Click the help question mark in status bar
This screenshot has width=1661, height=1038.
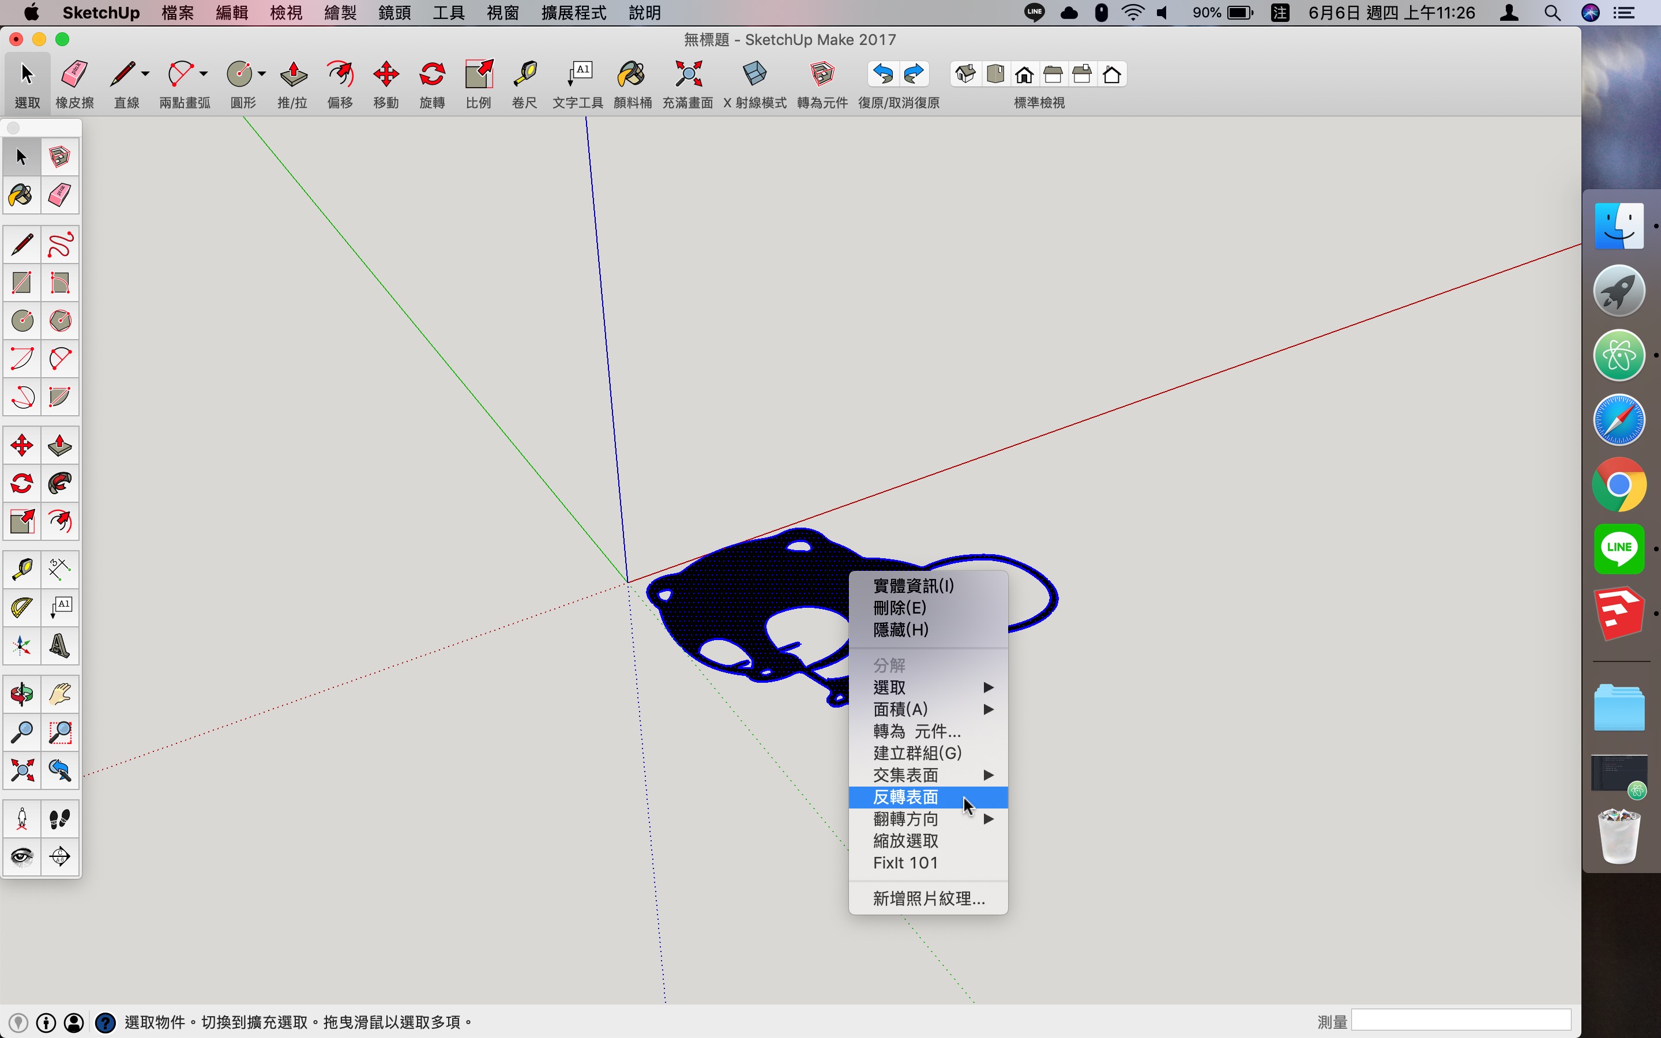(105, 1023)
